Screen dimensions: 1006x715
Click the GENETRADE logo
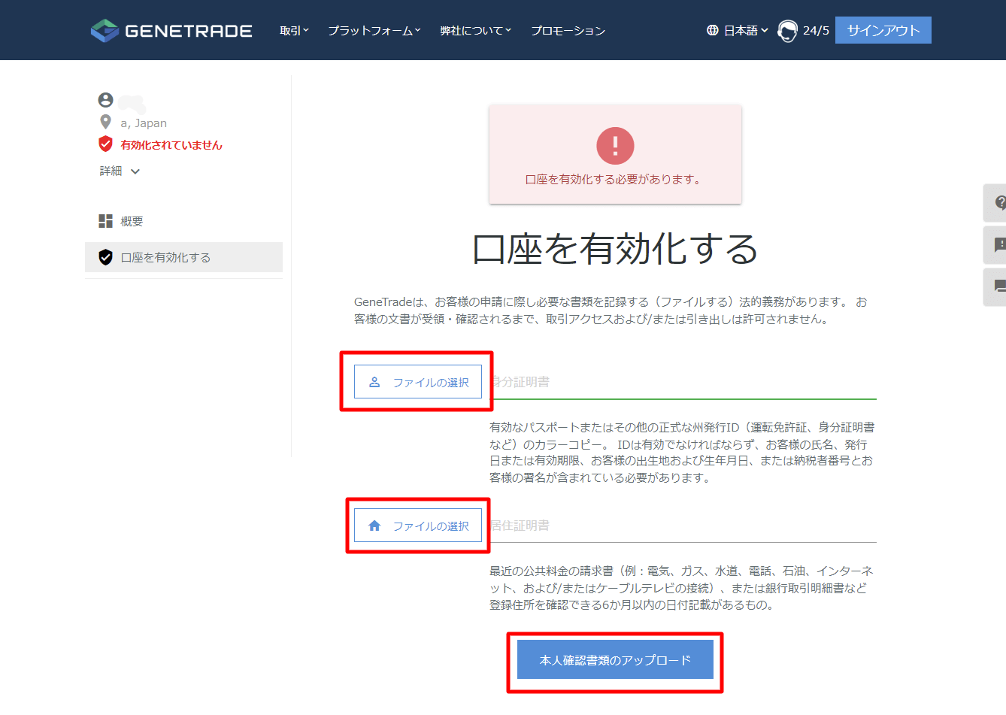tap(171, 30)
